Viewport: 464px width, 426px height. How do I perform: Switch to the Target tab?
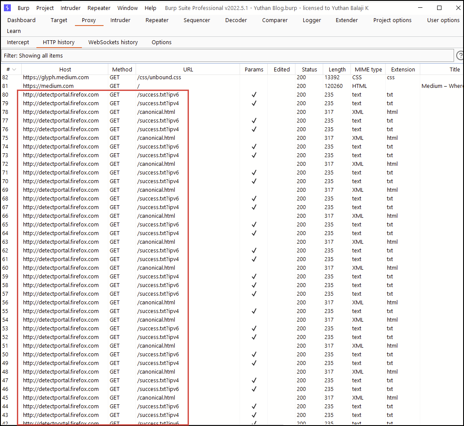[59, 20]
